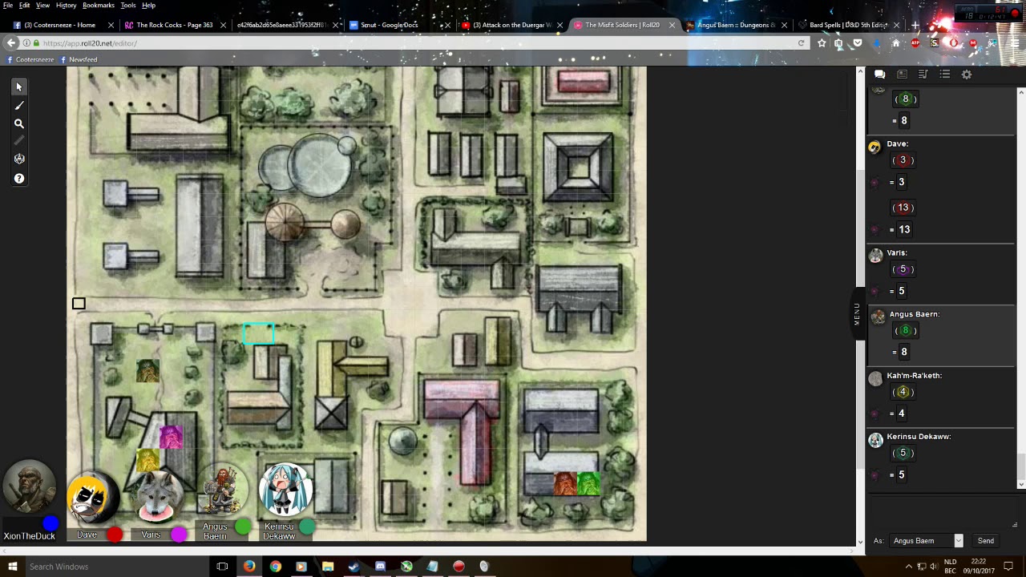This screenshot has height=577, width=1026.
Task: Open the Collections list tab icon
Action: click(x=945, y=74)
